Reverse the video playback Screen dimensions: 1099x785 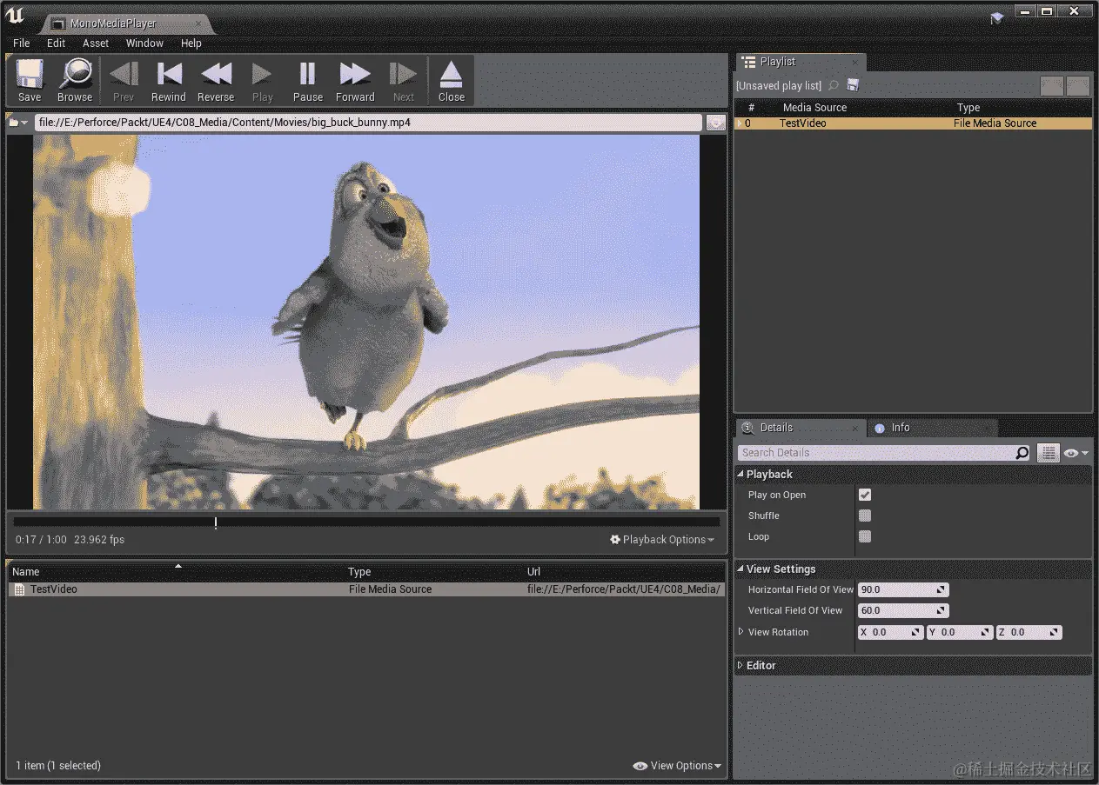(x=216, y=81)
